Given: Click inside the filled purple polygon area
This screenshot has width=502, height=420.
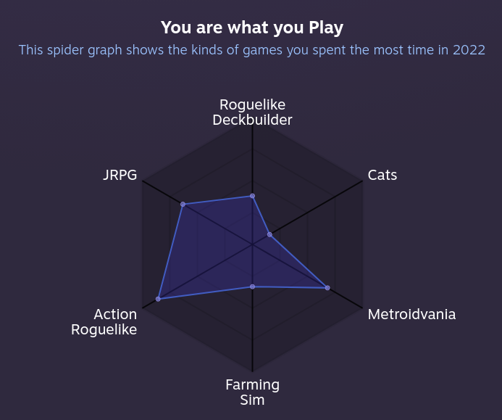Looking at the screenshot, I should coord(210,254).
